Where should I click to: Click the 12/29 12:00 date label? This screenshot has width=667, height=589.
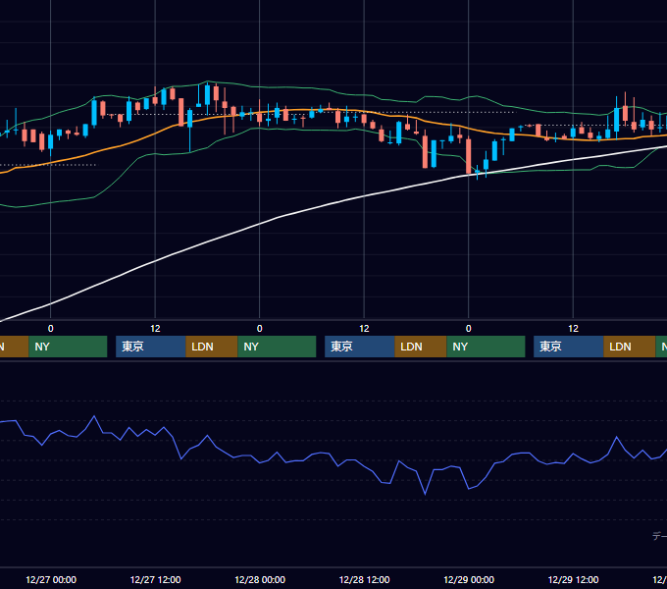pyautogui.click(x=573, y=579)
